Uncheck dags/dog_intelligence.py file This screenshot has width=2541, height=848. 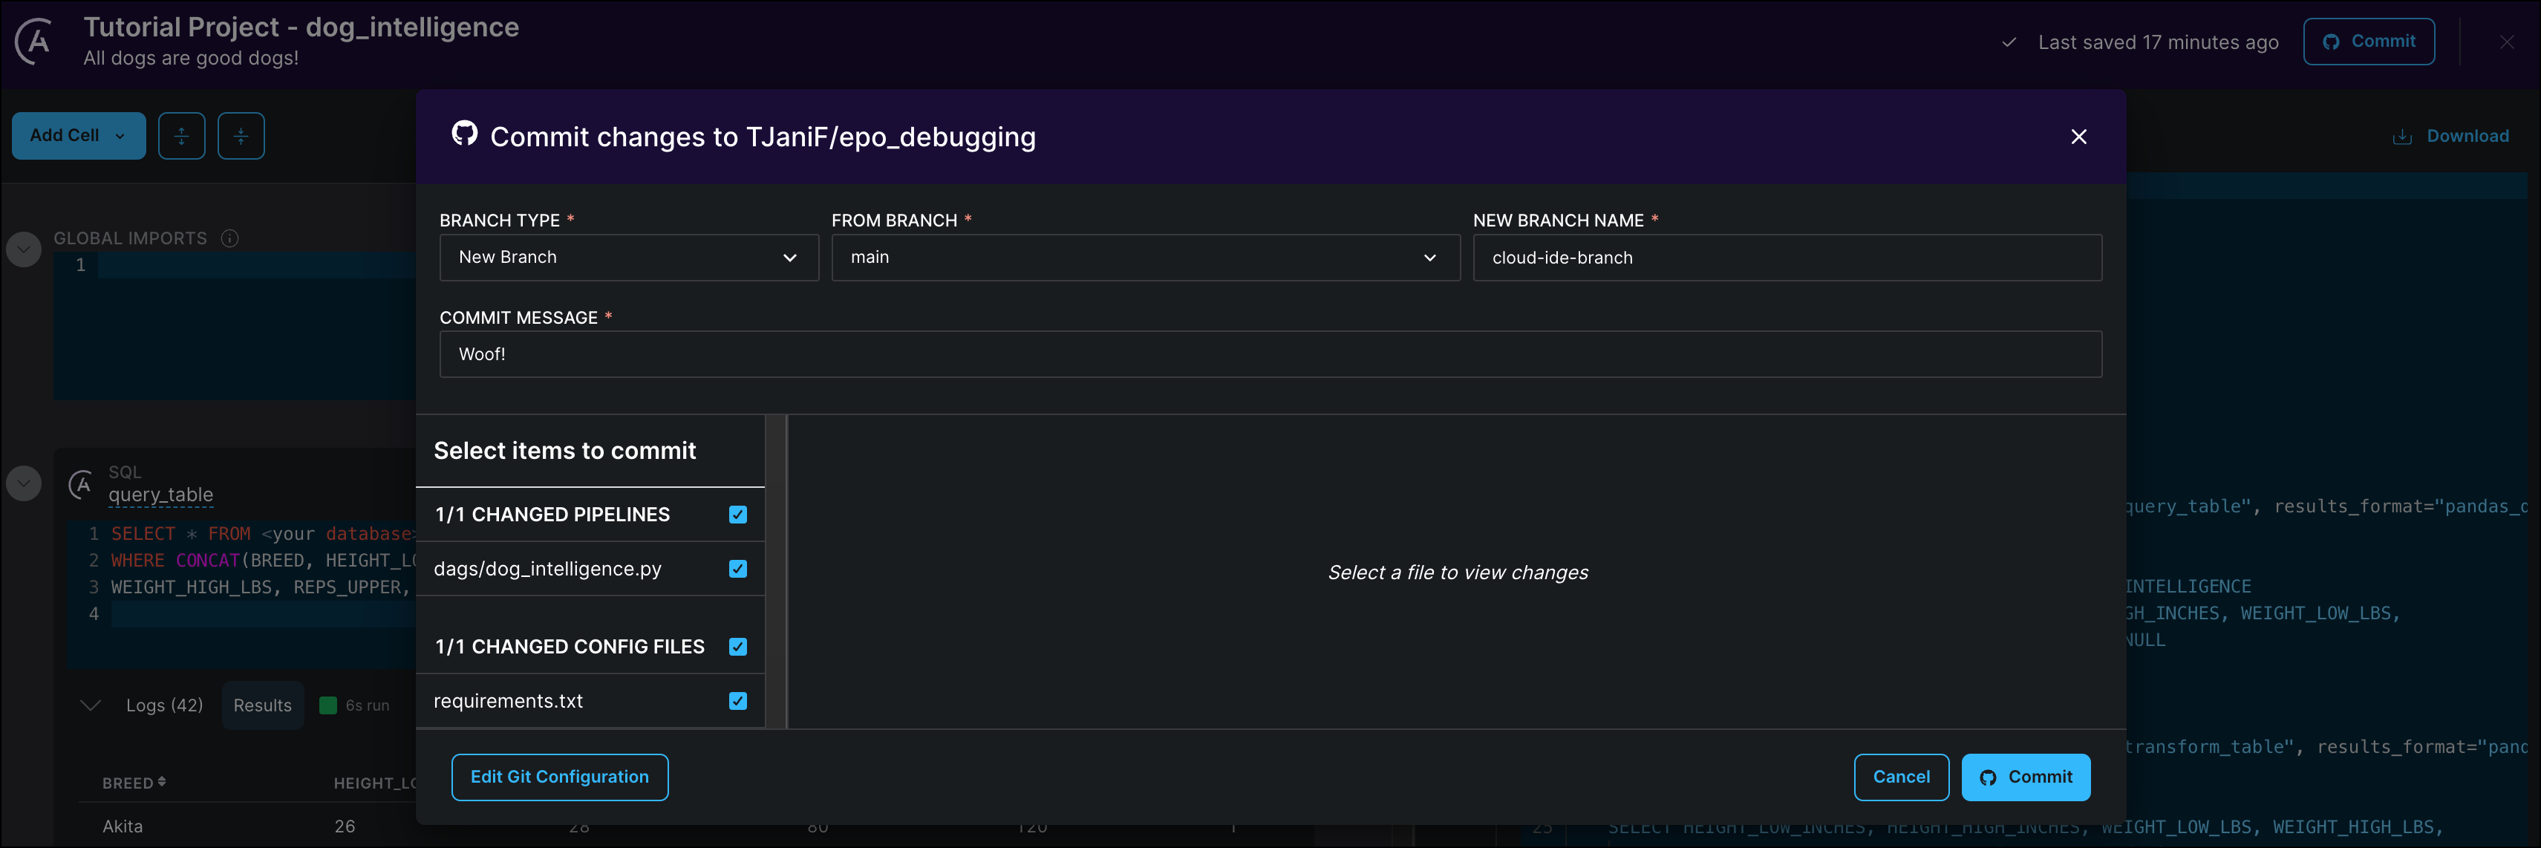click(x=738, y=569)
